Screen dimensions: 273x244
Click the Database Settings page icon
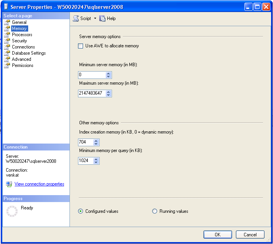(7, 53)
